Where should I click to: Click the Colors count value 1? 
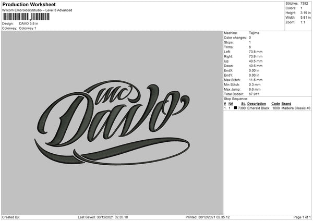302,8
